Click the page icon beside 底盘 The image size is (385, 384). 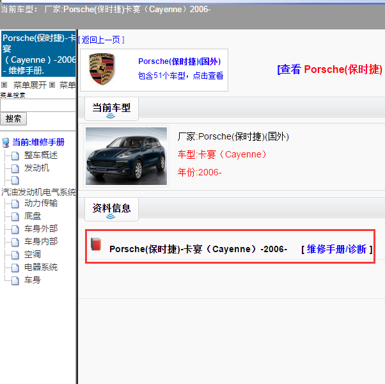(15, 216)
